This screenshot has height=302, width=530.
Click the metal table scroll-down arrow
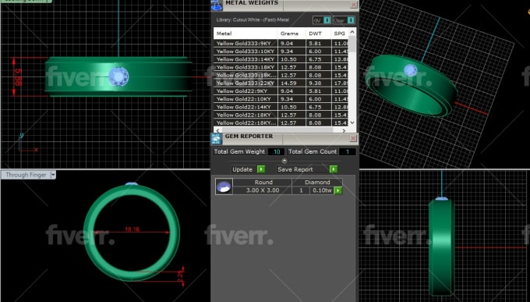(x=352, y=123)
